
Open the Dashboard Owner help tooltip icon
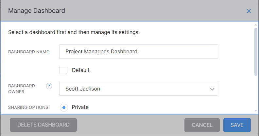point(49,86)
